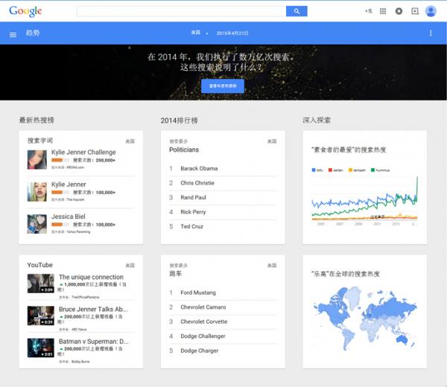Click the +You profile link icon
Viewport: 447px width, 387px height.
point(369,11)
